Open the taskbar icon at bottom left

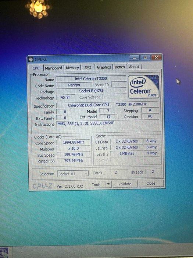pos(4,252)
